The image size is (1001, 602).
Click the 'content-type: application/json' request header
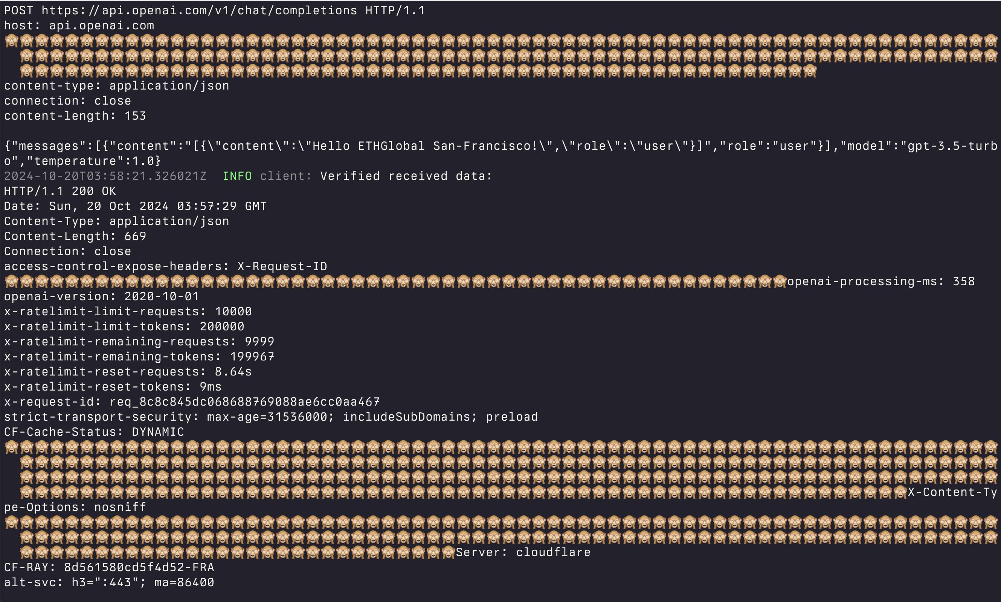click(116, 85)
